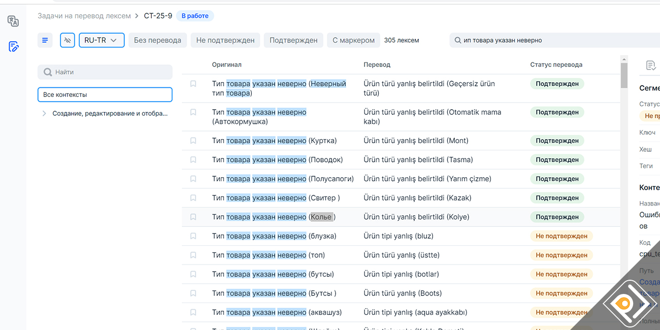660x330 pixels.
Task: Filter by 'Не подтвержден' status
Action: point(225,40)
